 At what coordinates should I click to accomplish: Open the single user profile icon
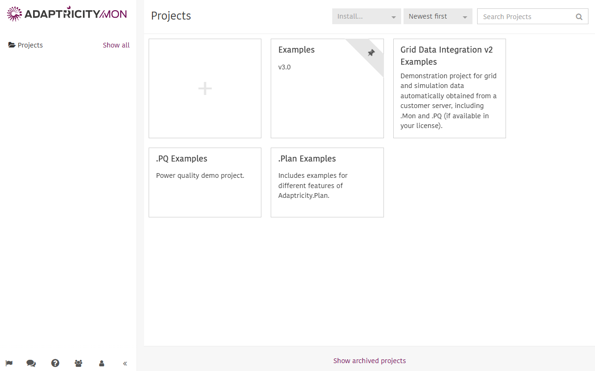(102, 363)
